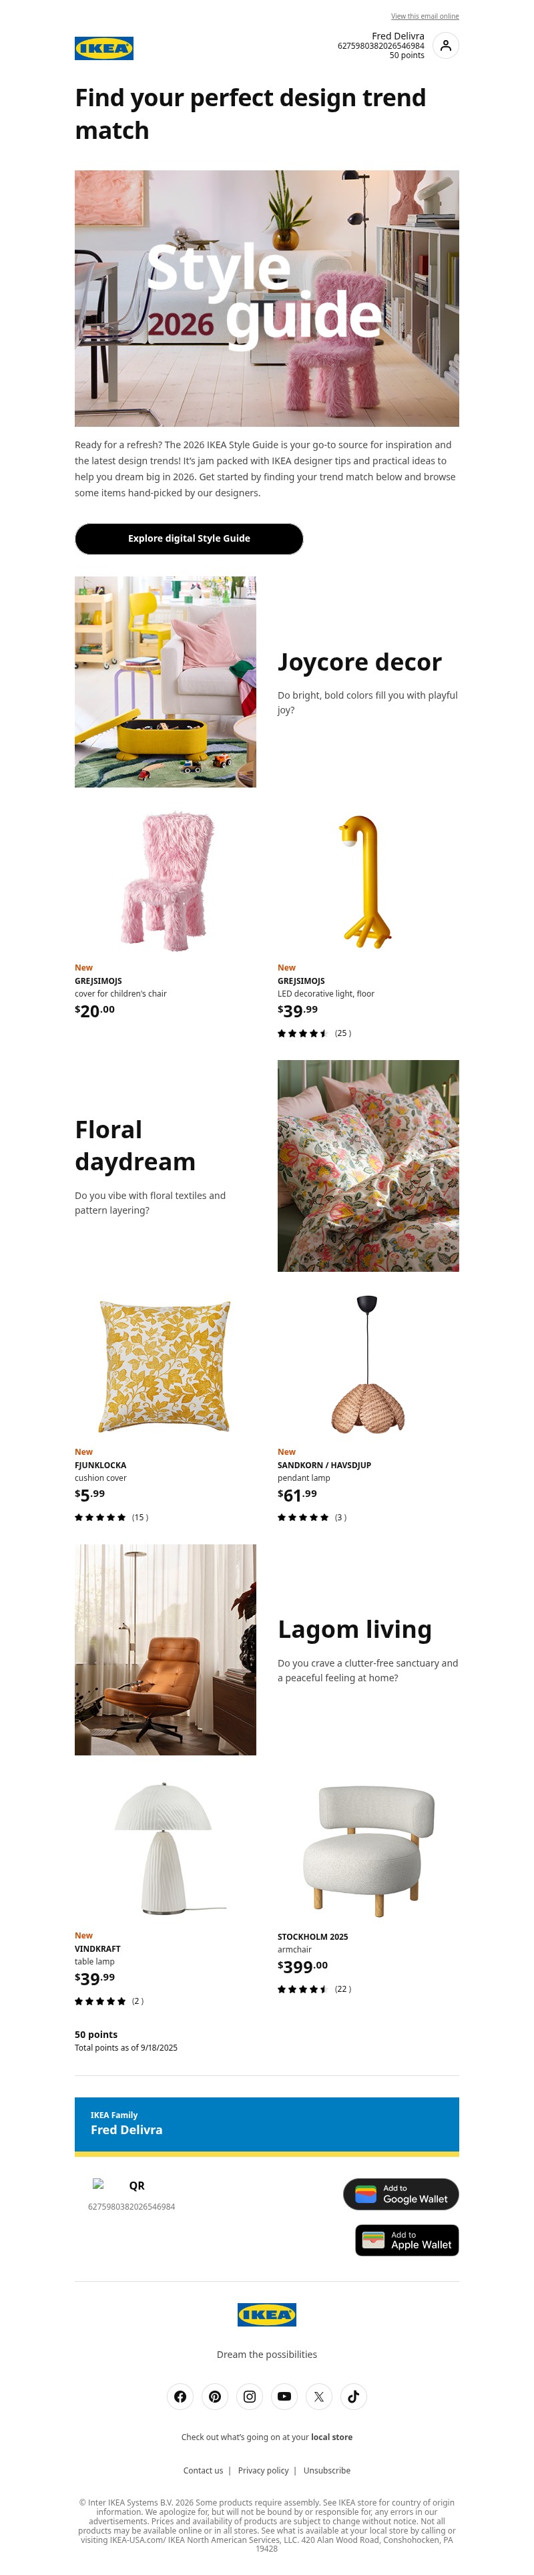
Task: Open the TikTok social icon
Action: (x=353, y=2396)
